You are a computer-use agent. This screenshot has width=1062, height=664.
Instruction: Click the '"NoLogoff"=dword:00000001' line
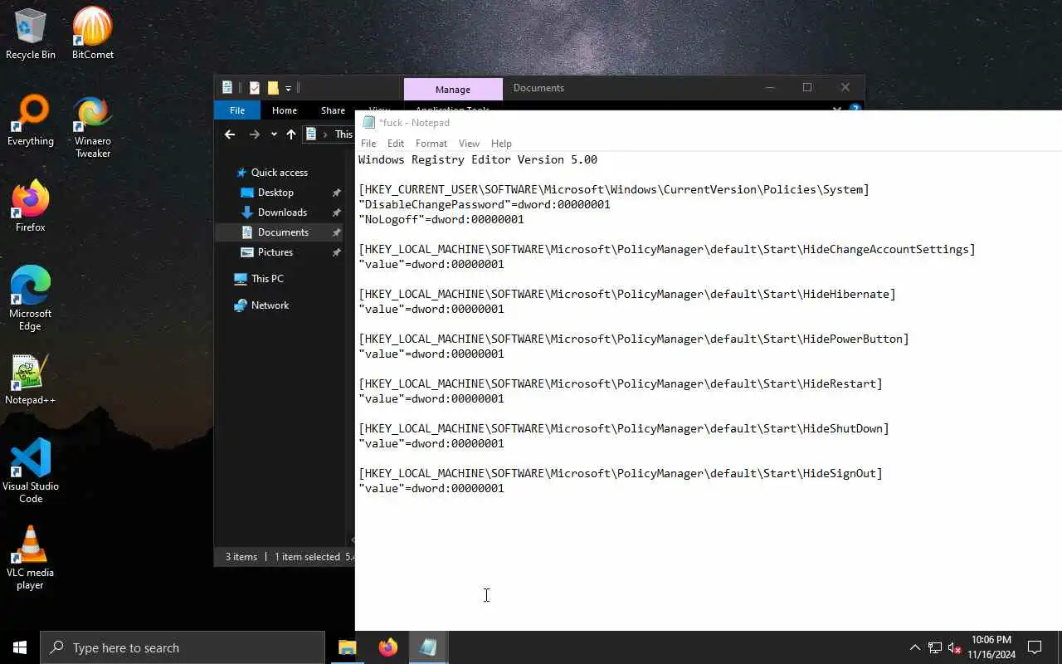[x=441, y=219]
